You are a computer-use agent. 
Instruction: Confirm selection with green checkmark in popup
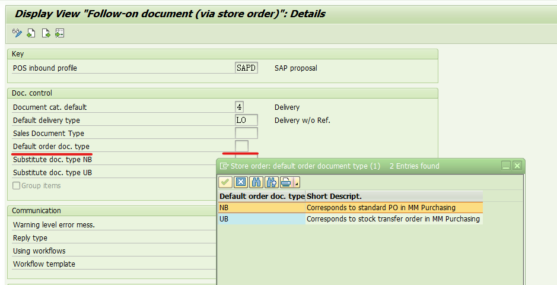225,182
